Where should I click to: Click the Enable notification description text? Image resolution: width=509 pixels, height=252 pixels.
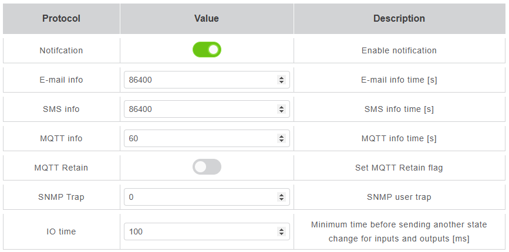399,50
